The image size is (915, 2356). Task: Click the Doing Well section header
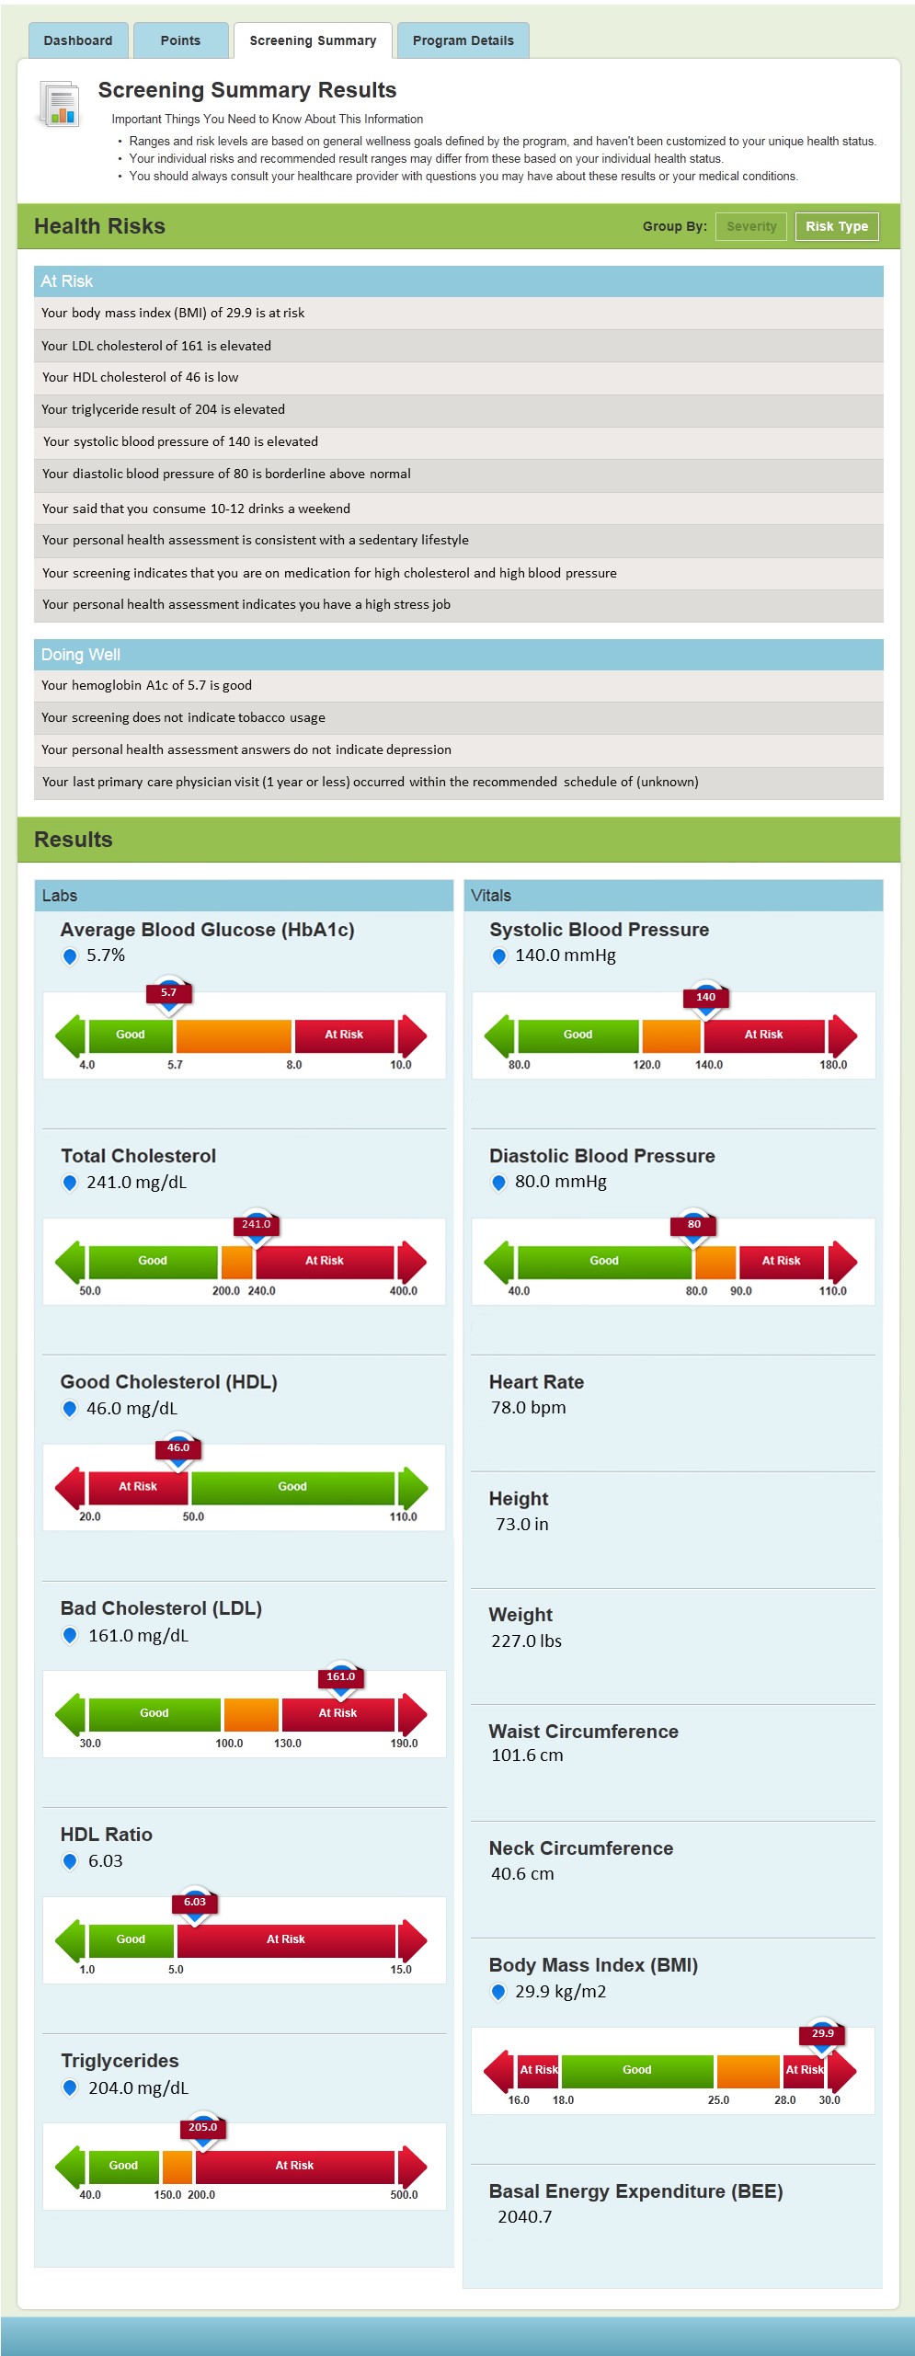pos(459,655)
